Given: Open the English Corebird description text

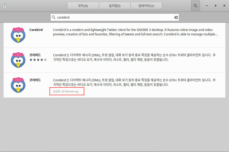Looking at the screenshot, I should (x=135, y=32).
